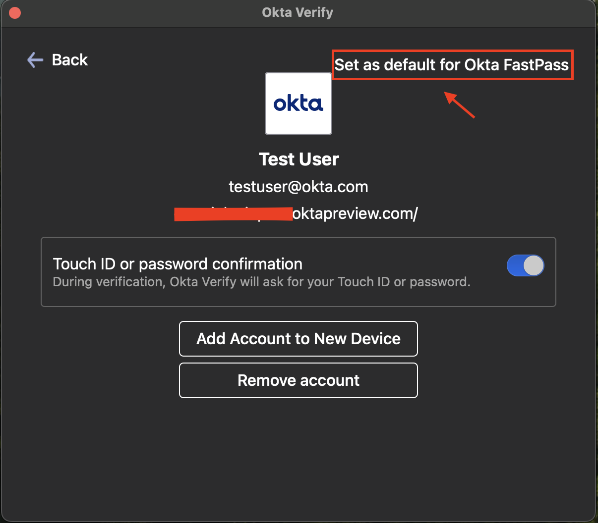Click Add Account to New Device button

299,339
